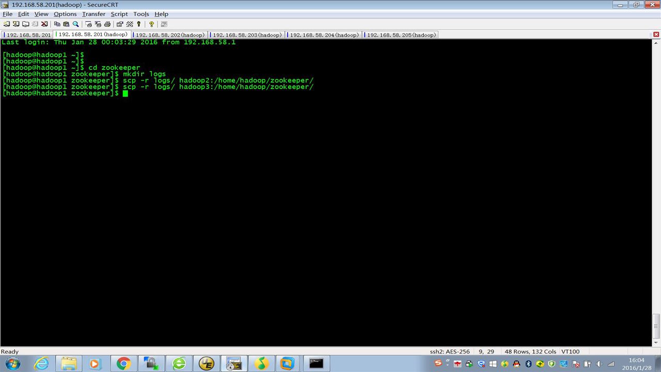Viewport: 661px width, 372px height.
Task: Click the Print Selection toolbar icon
Action: tap(98, 24)
